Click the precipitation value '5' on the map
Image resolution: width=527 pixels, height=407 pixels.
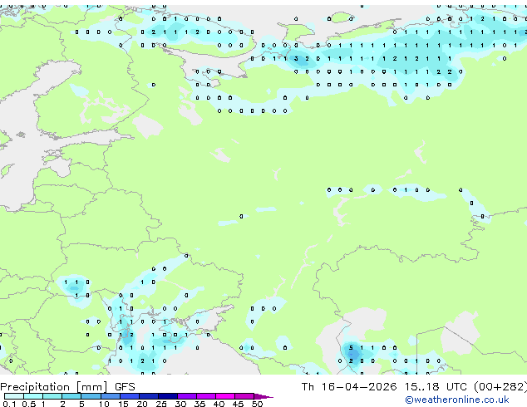tap(351, 348)
